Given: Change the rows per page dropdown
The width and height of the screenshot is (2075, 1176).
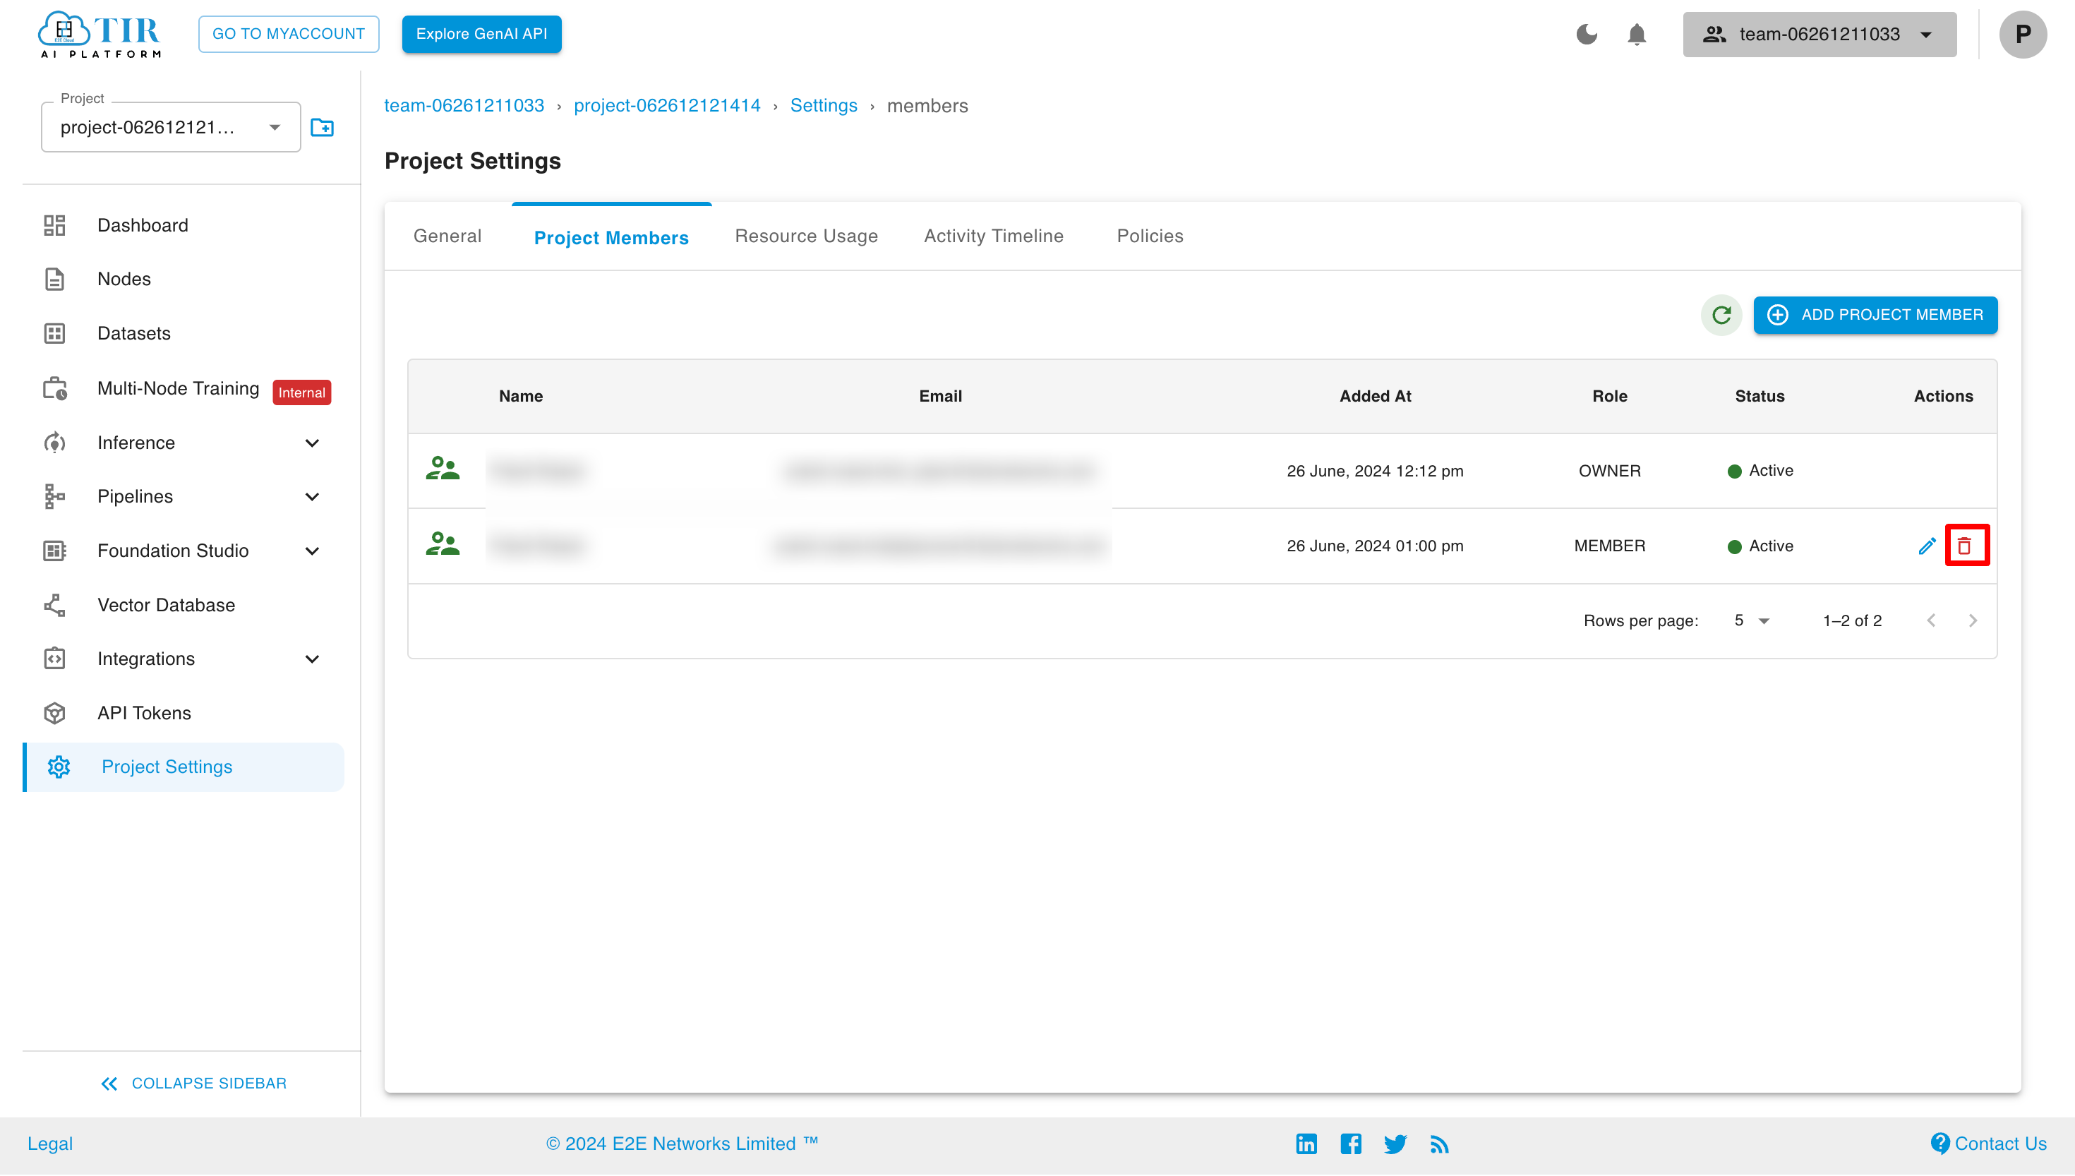Looking at the screenshot, I should [x=1751, y=620].
